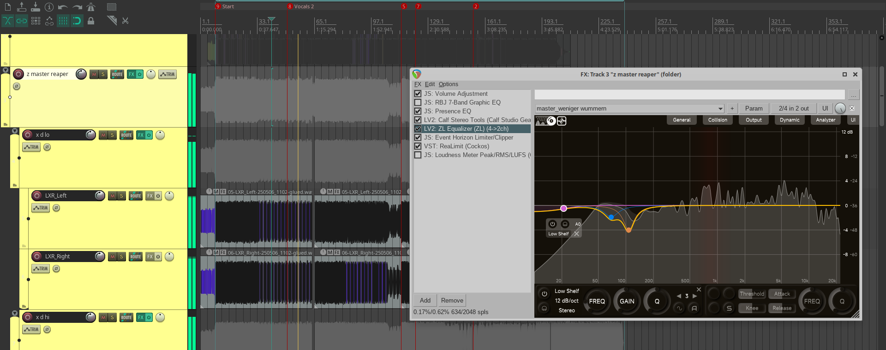Switch to the General tab
The image size is (886, 350).
682,120
